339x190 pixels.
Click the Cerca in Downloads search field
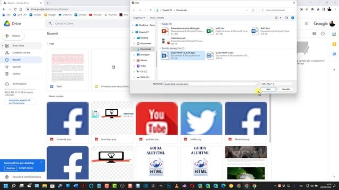click(x=277, y=10)
